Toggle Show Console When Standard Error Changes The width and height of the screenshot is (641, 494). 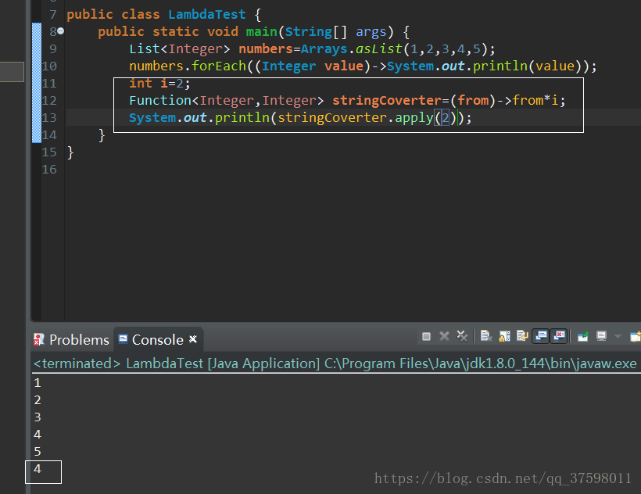pyautogui.click(x=558, y=336)
